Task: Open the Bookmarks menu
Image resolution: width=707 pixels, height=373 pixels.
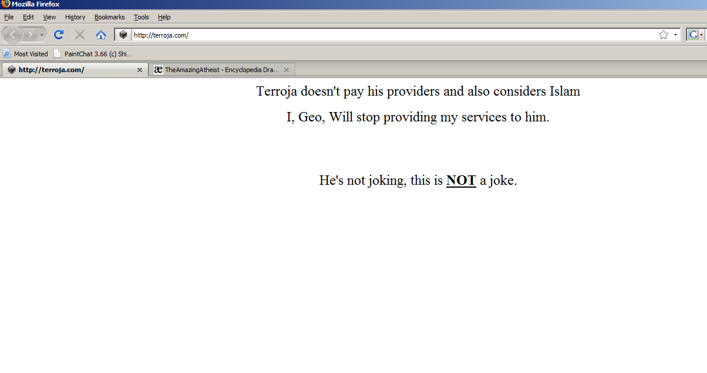Action: pyautogui.click(x=109, y=17)
